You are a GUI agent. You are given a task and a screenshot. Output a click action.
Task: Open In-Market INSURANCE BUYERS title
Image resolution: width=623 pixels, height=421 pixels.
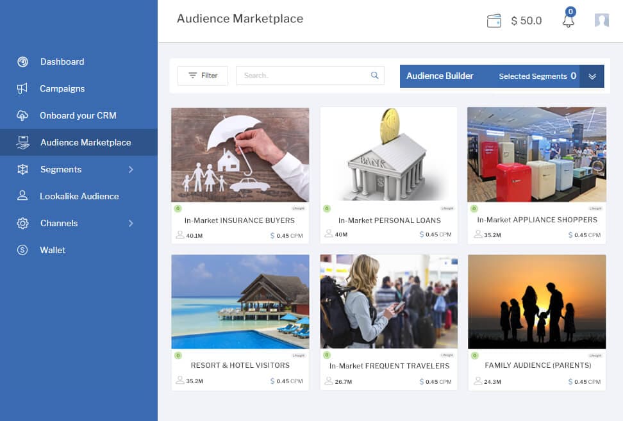tap(240, 220)
